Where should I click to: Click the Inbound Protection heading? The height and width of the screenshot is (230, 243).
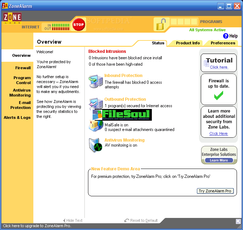(x=123, y=75)
